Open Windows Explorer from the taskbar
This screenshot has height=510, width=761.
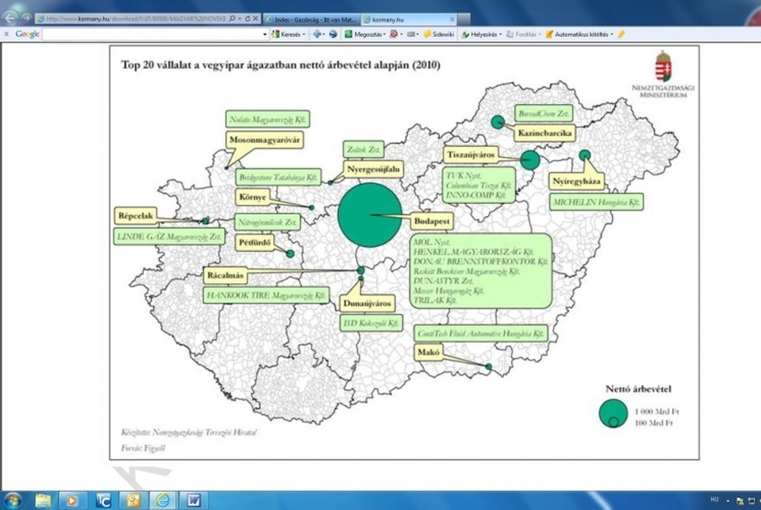click(x=43, y=500)
